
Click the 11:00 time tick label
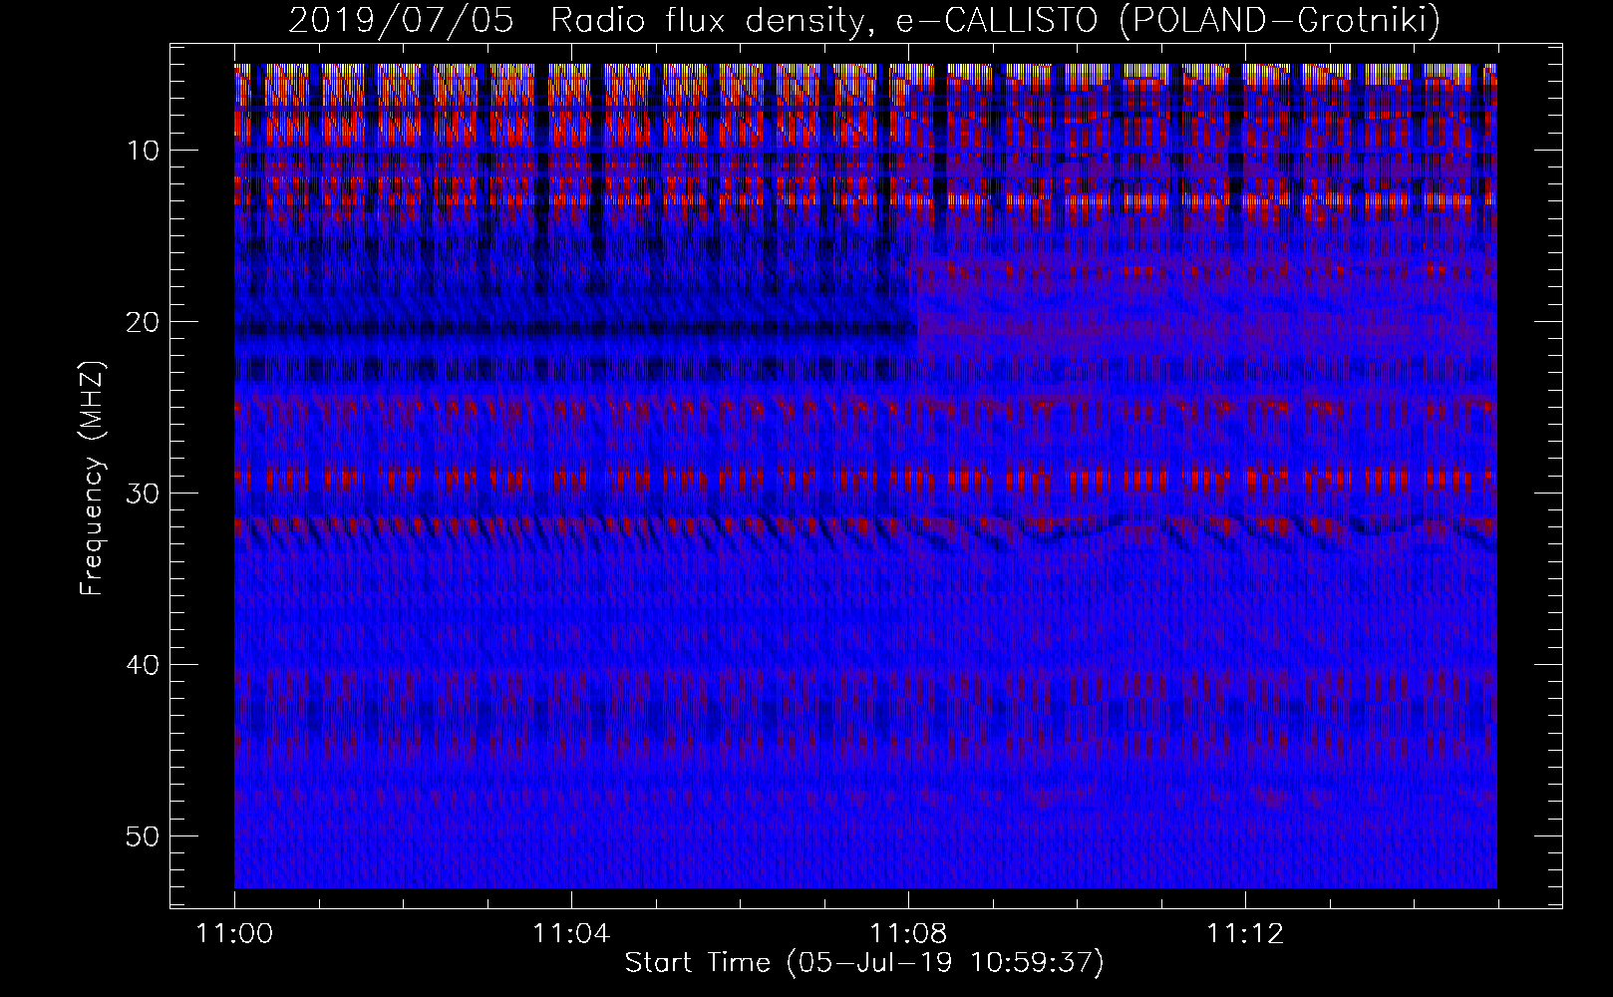point(234,934)
